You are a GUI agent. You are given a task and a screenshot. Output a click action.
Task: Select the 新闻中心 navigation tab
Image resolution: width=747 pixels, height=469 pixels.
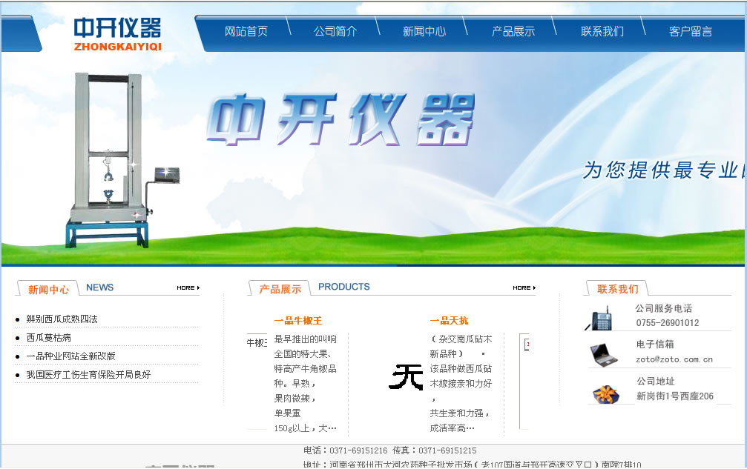(x=424, y=31)
